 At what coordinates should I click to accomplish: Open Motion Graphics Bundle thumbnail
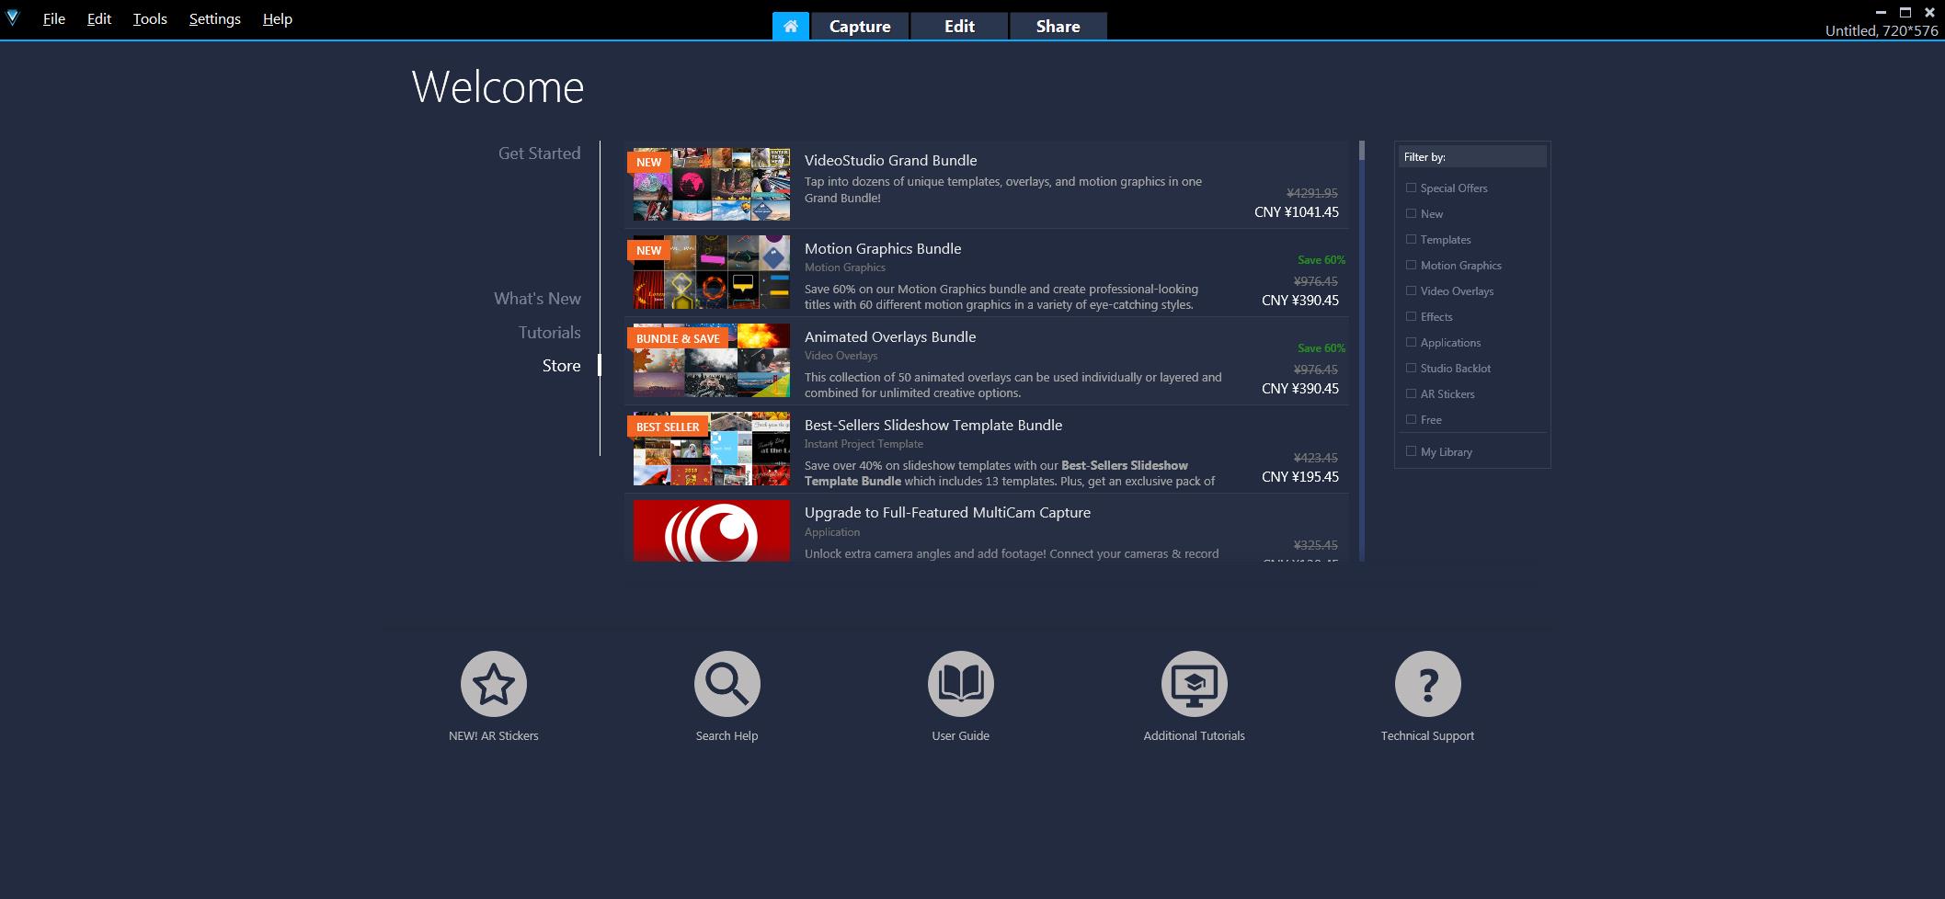711,272
